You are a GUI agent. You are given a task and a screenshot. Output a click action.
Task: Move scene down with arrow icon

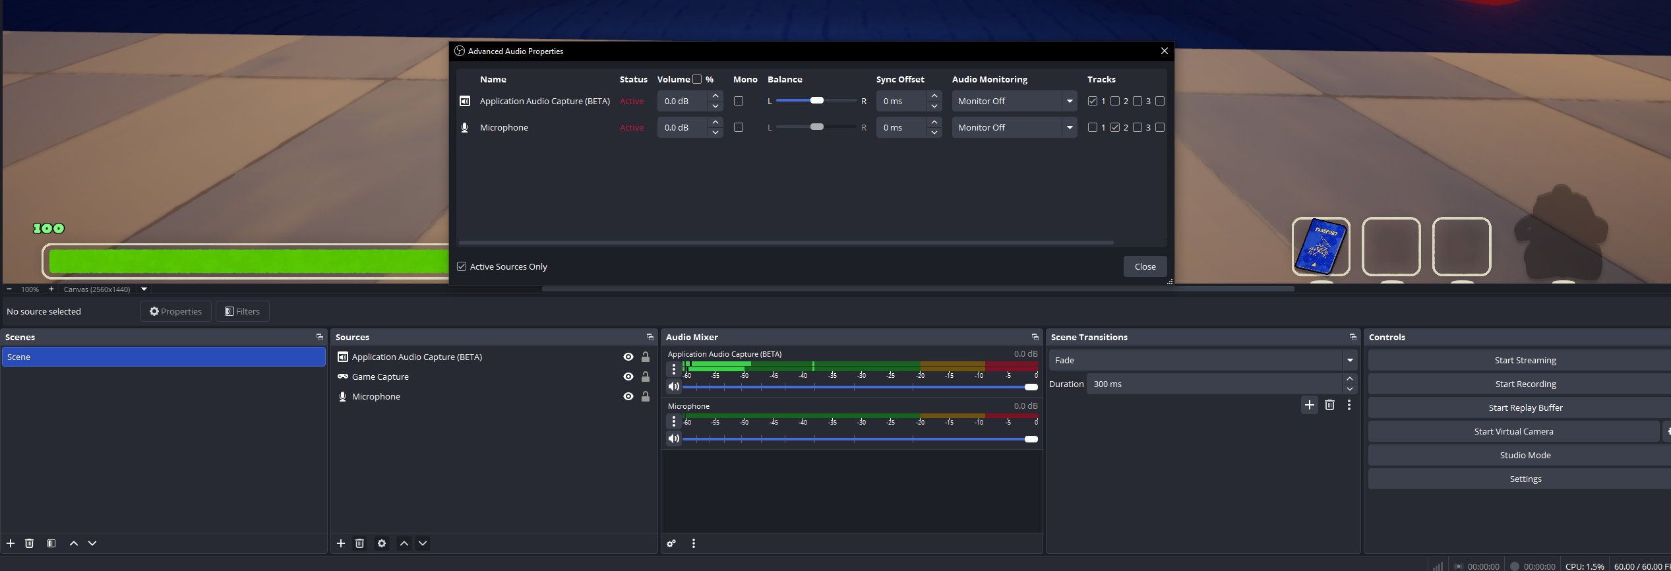click(x=92, y=543)
